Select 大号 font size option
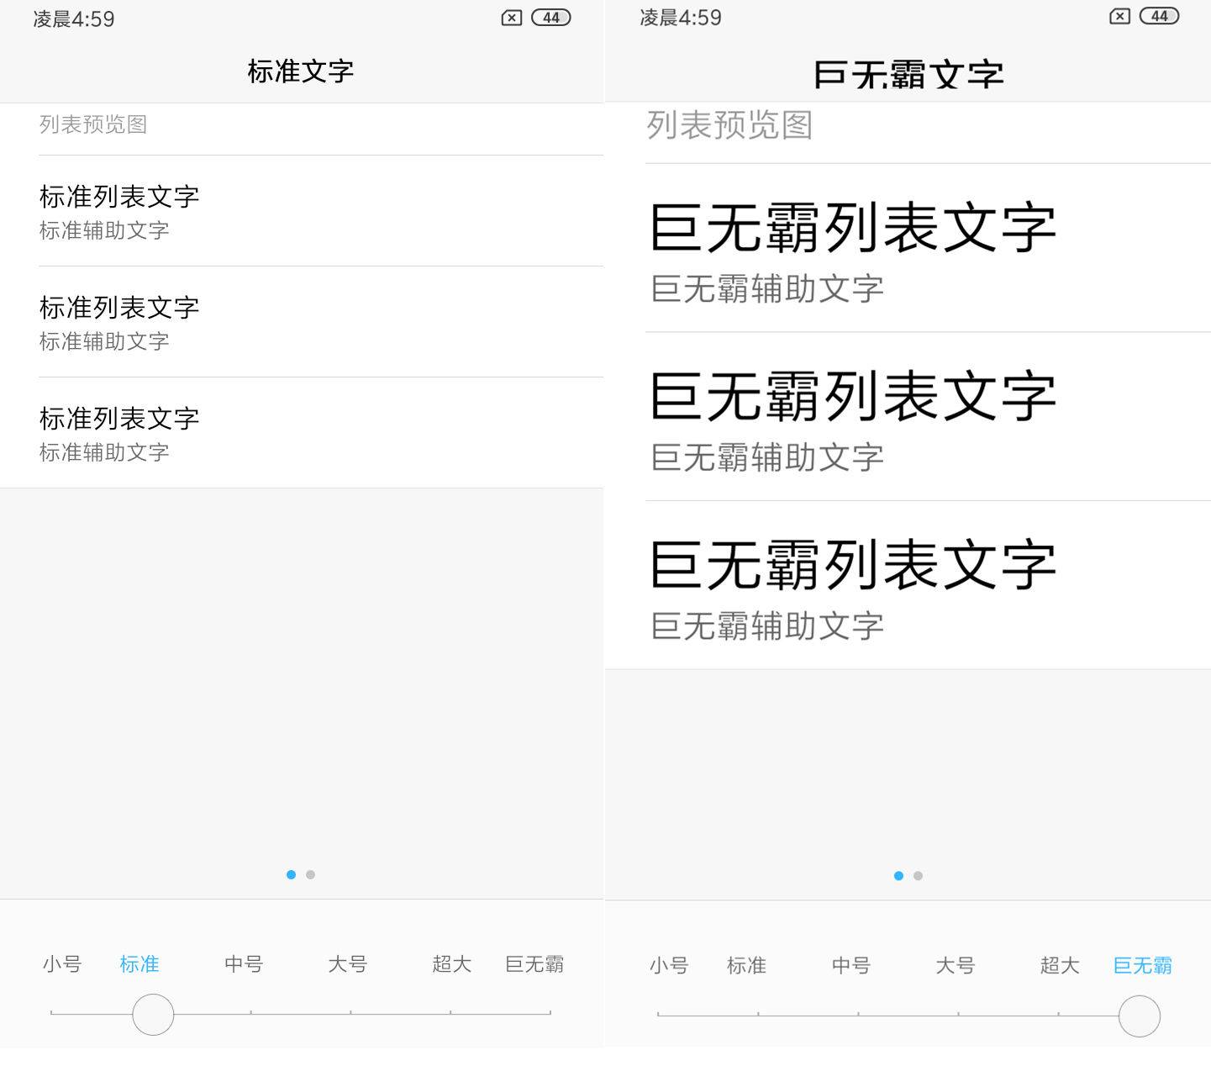This screenshot has height=1066, width=1211. tap(347, 964)
